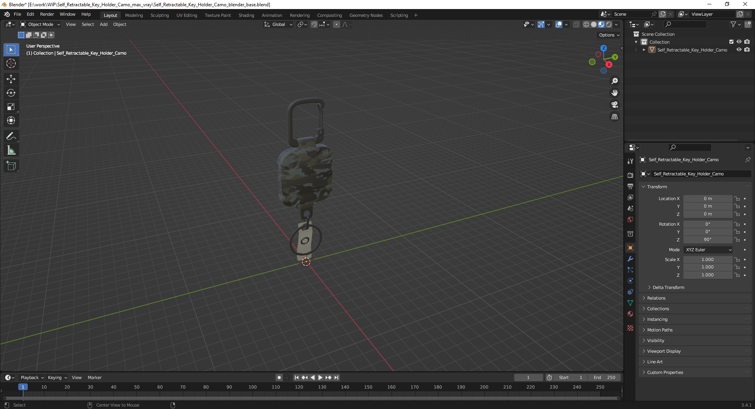The image size is (755, 409).
Task: Open the World properties tab
Action: click(630, 219)
